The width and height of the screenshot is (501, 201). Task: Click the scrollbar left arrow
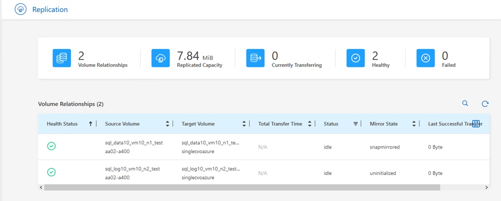click(41, 188)
